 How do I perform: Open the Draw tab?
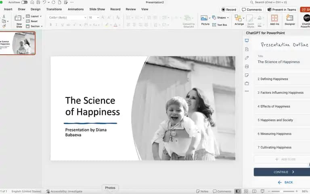[x=21, y=9]
